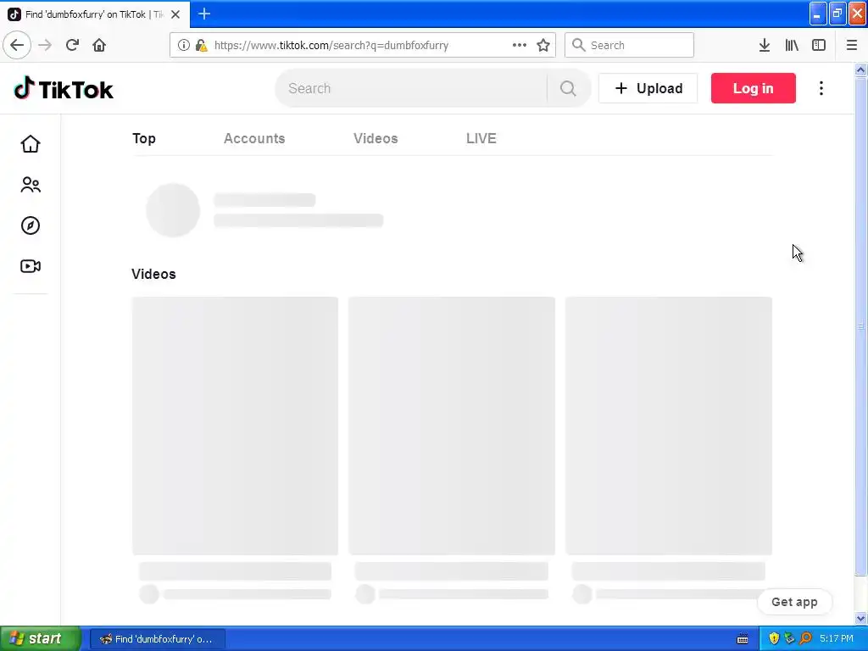
Task: Toggle the Firefox sidebar icon
Action: pyautogui.click(x=819, y=45)
